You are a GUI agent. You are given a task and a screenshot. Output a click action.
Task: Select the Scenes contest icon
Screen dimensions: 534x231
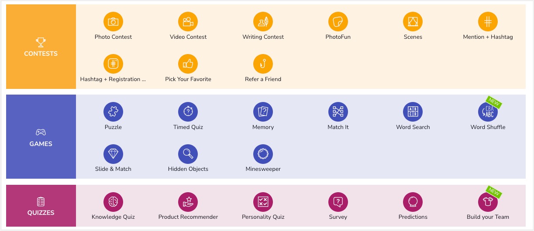coord(413,21)
